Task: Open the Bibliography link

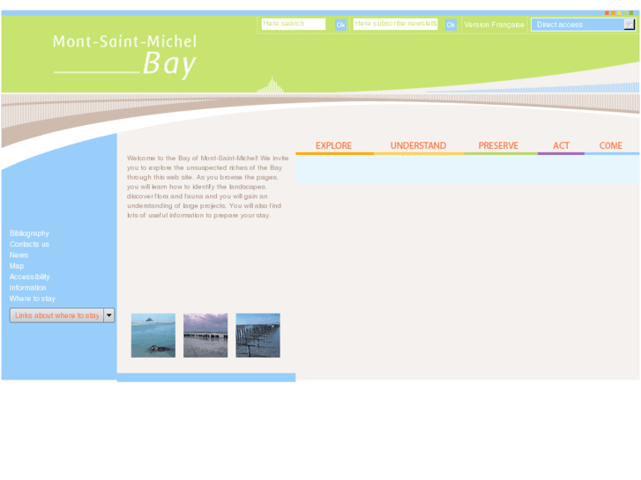Action: click(29, 233)
